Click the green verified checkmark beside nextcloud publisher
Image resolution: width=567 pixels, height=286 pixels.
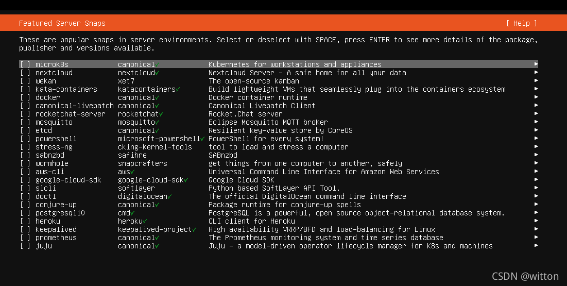pos(157,73)
